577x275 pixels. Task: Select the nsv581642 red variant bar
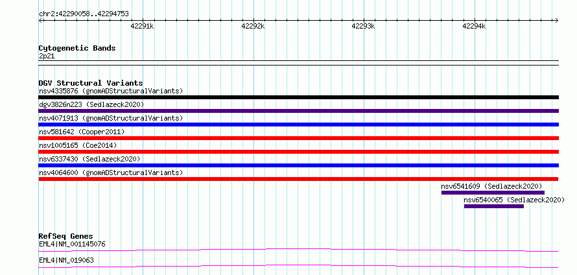click(298, 138)
